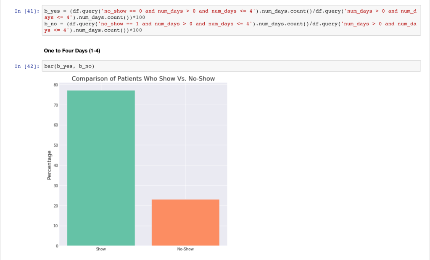Image resolution: width=430 pixels, height=260 pixels.
Task: Click the In [41] cell prompt
Action: 26,11
